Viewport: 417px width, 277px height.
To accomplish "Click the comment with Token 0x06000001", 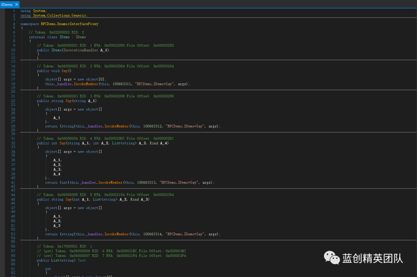I will [x=105, y=46].
